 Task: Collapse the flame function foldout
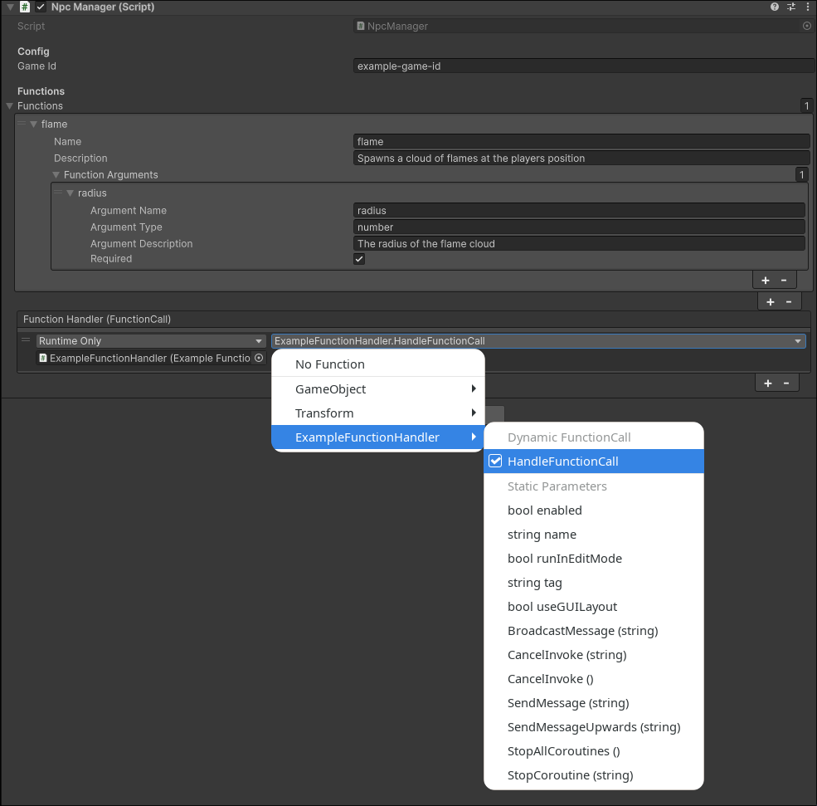coord(32,124)
